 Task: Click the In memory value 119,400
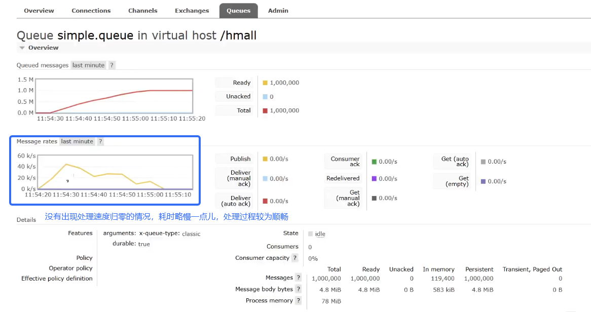click(442, 279)
